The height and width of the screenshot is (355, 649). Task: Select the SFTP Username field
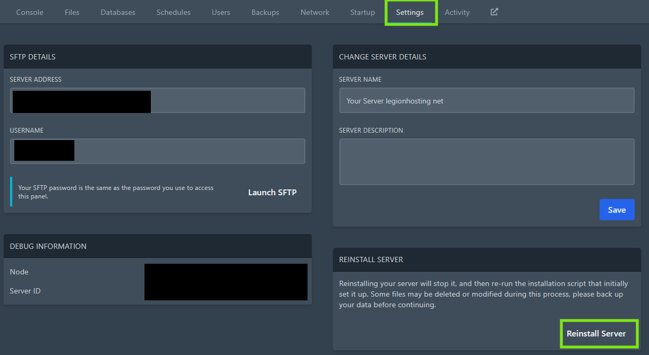[x=158, y=151]
